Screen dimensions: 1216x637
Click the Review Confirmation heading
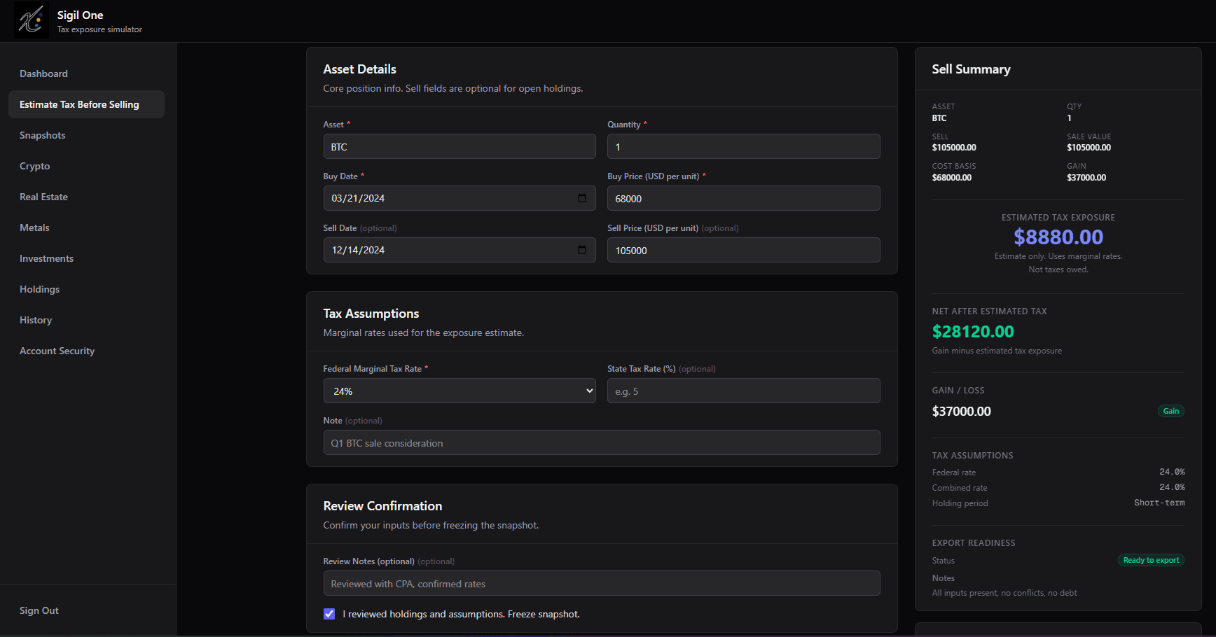point(382,506)
